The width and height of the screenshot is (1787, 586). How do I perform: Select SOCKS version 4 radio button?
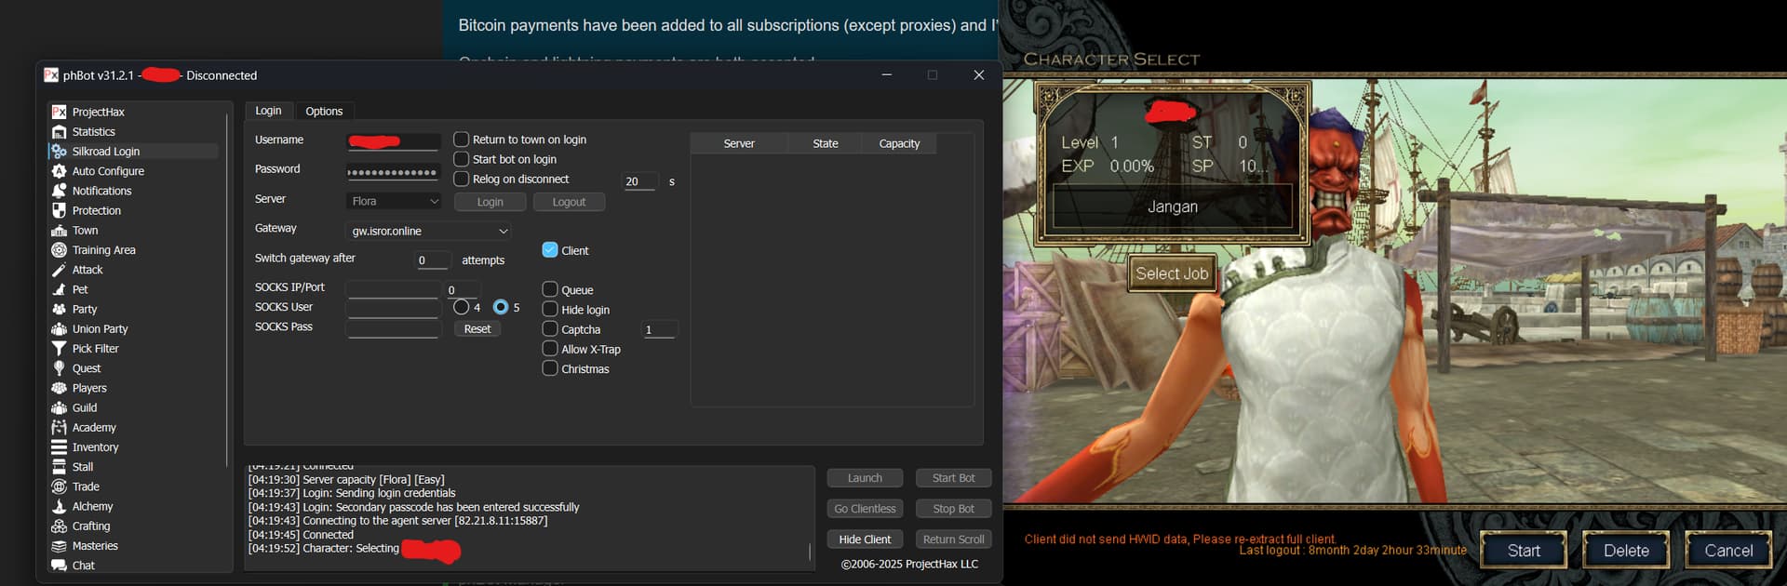coord(462,307)
